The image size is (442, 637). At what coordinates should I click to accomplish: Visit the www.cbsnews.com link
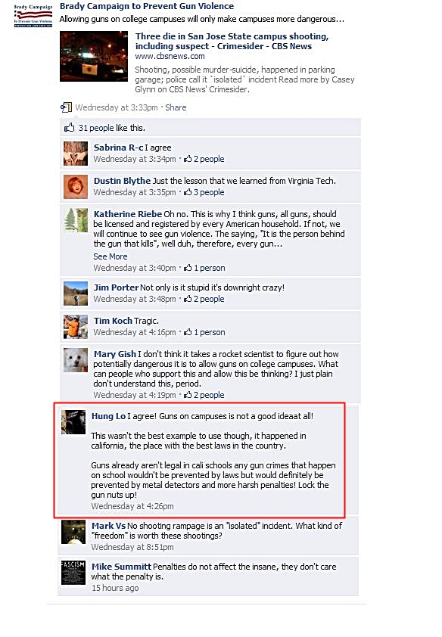coord(170,56)
